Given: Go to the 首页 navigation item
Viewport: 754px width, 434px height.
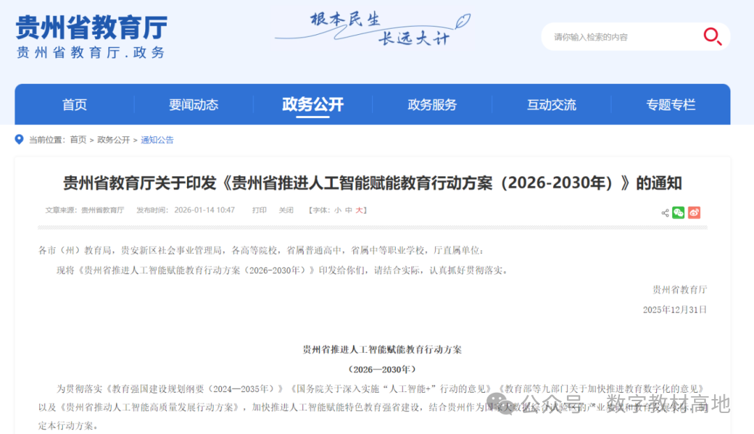Looking at the screenshot, I should click(74, 104).
